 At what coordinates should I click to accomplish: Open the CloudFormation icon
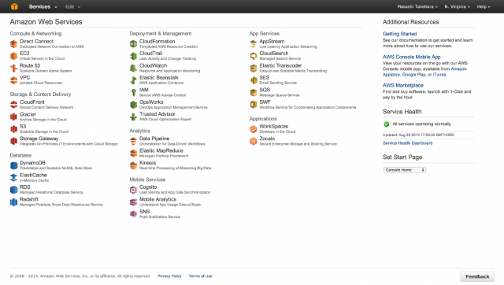click(x=133, y=44)
